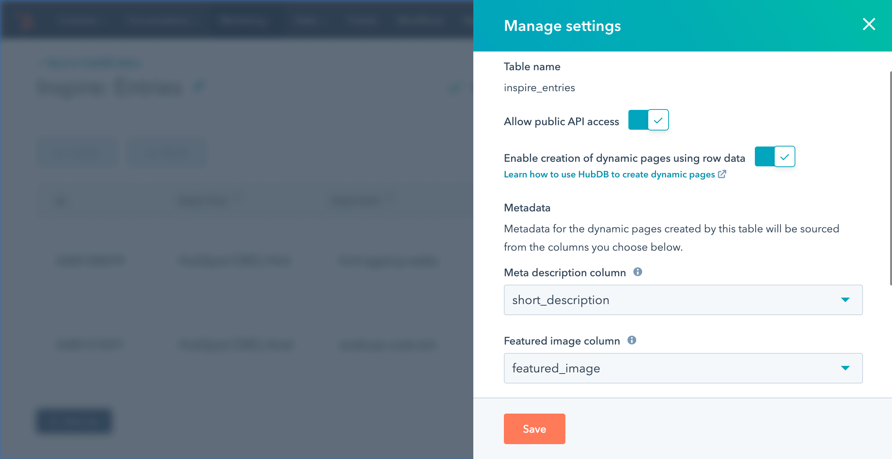892x459 pixels.
Task: Click the Save button
Action: click(x=534, y=429)
